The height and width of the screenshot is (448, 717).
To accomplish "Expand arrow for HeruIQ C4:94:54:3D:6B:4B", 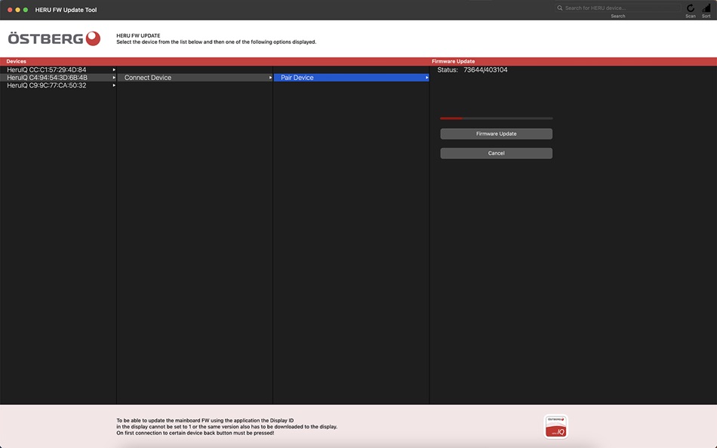I will tap(114, 78).
